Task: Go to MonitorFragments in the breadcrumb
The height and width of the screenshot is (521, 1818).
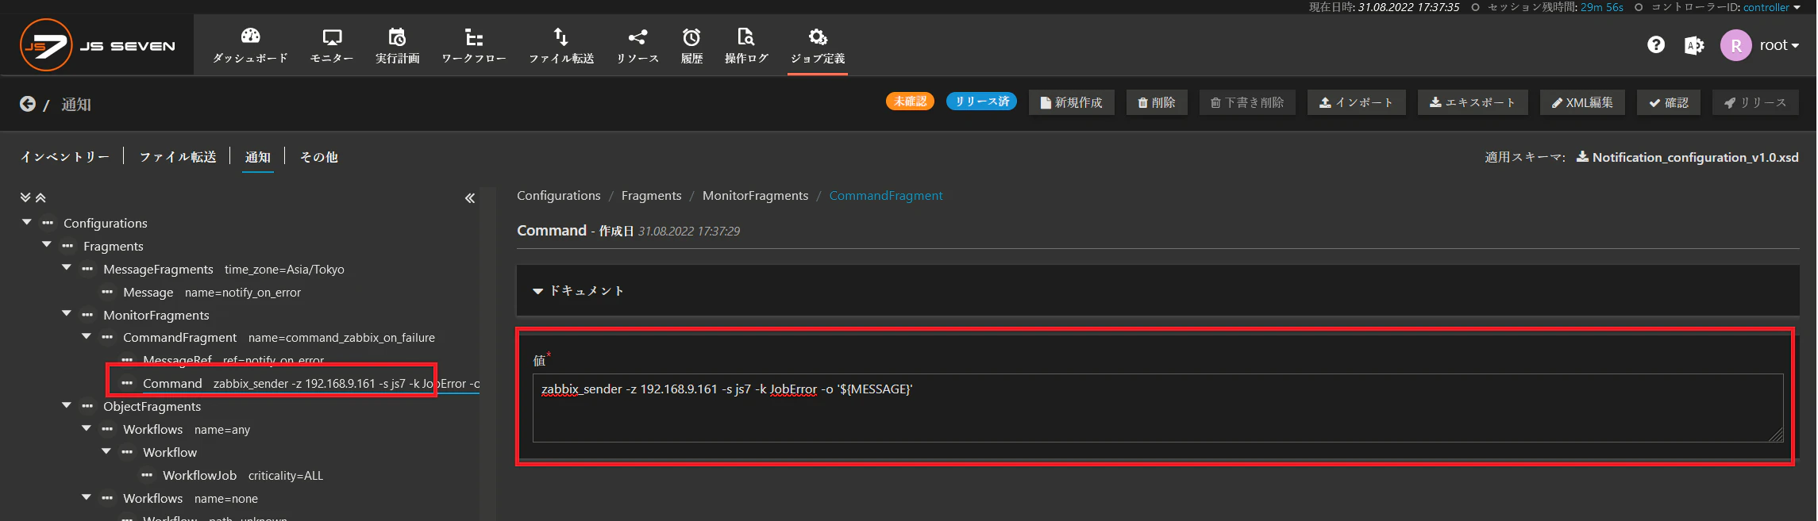Action: [x=756, y=196]
